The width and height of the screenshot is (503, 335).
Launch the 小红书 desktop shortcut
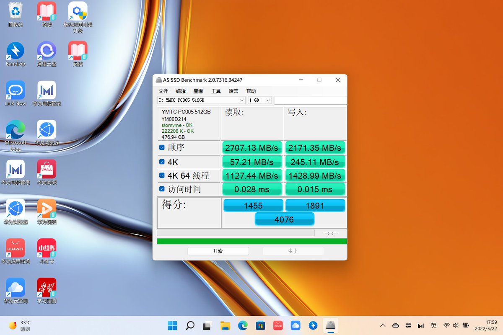47,251
